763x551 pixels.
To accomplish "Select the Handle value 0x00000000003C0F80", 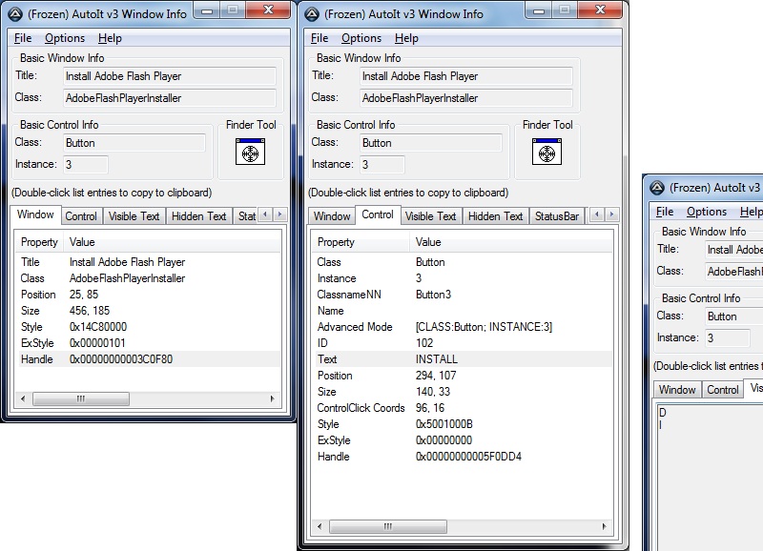I will tap(121, 359).
